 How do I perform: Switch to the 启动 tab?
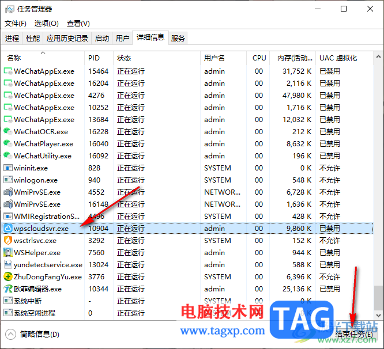(x=102, y=38)
